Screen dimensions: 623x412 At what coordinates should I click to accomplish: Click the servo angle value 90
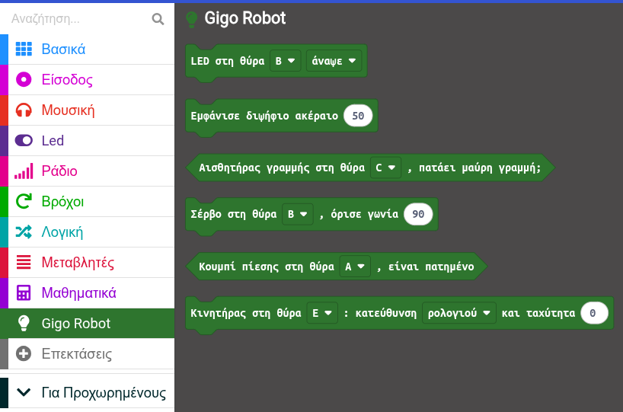[418, 215]
